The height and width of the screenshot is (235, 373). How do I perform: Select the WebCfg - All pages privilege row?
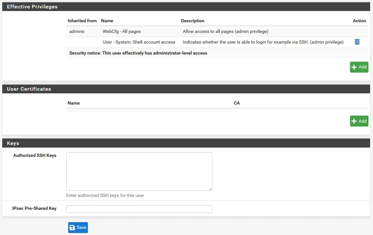[122, 32]
